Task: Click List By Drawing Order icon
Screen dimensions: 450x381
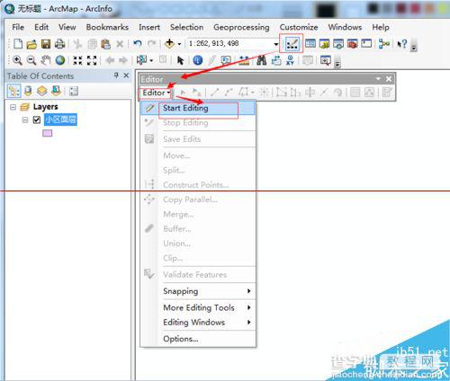Action: tap(14, 91)
